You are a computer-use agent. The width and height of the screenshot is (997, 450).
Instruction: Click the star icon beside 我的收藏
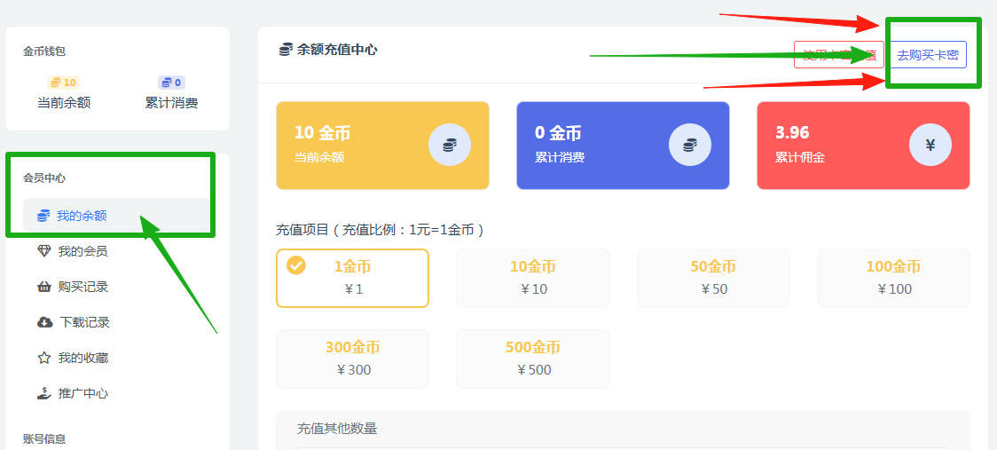(x=43, y=358)
